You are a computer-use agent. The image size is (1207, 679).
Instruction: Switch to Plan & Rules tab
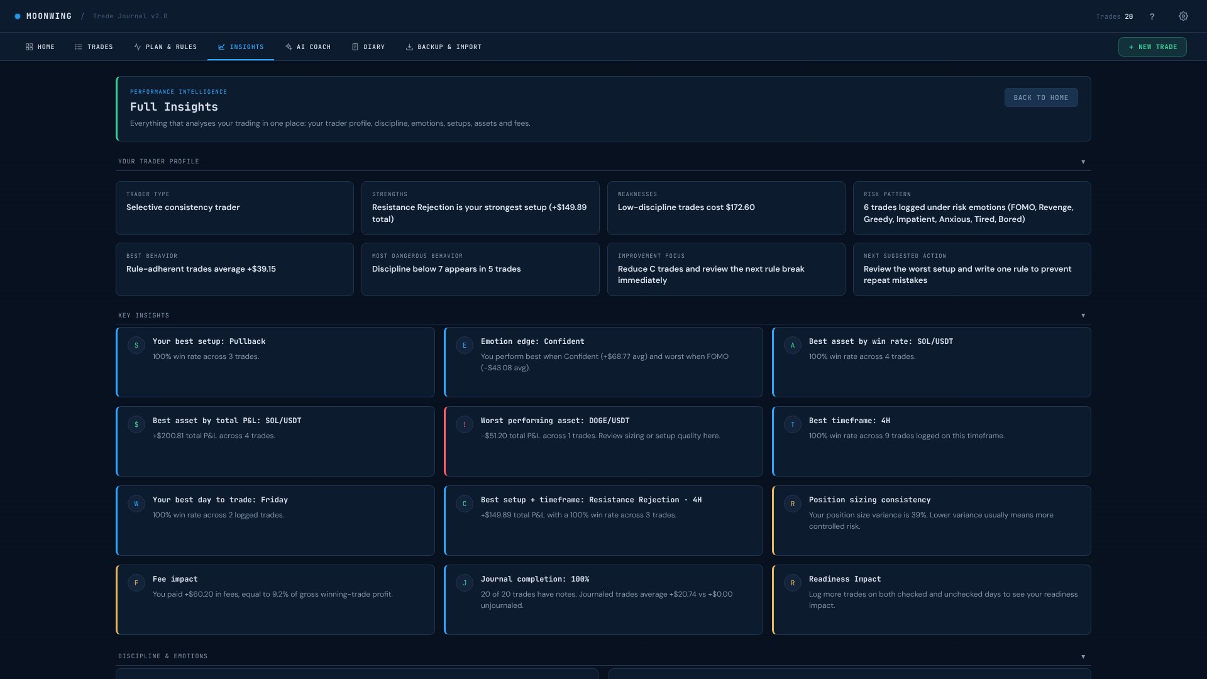coord(165,47)
